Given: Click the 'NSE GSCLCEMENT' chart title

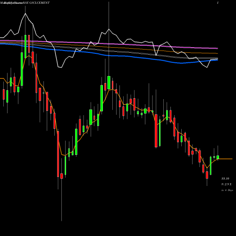Looking at the screenshot, I should tap(36, 3).
